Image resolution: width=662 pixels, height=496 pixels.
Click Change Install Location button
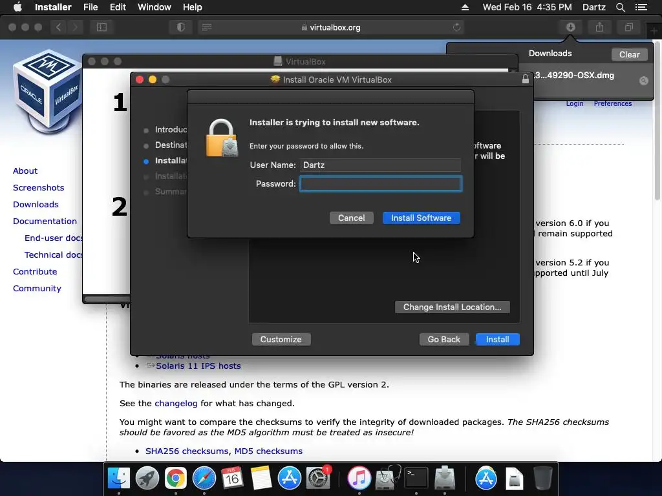click(452, 307)
